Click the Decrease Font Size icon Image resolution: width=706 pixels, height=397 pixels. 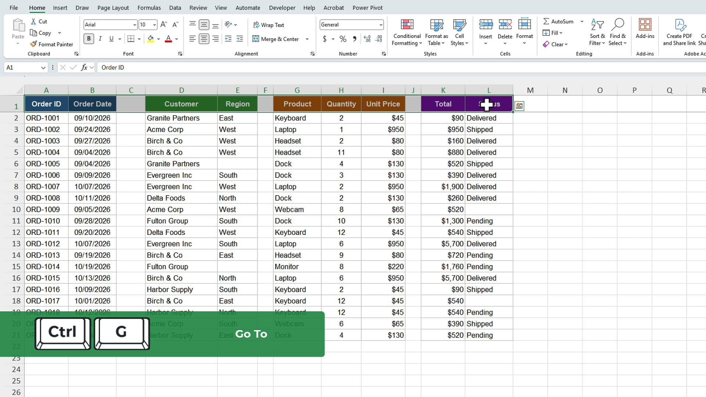pyautogui.click(x=175, y=25)
